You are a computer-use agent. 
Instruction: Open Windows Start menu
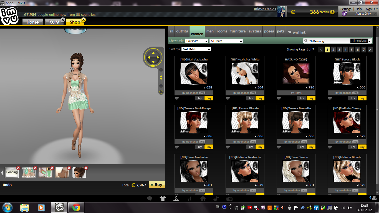click(x=7, y=207)
